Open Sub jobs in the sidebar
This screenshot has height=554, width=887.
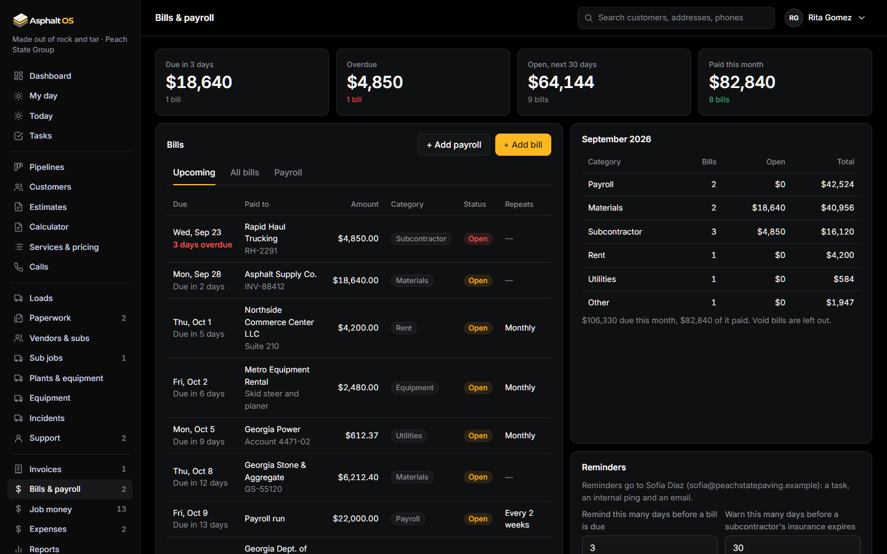click(70, 358)
